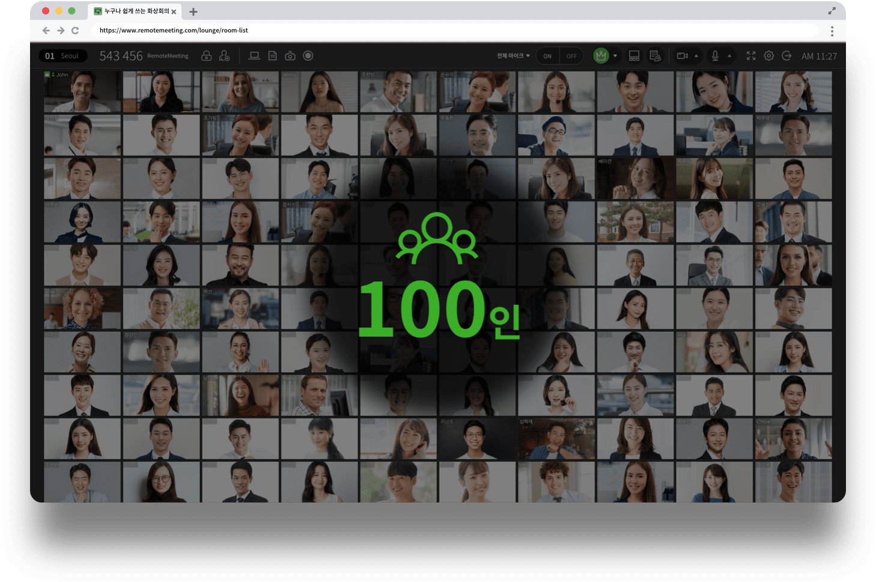Screen dimensions: 876x582
Task: Click the browser address bar URL
Action: coord(174,30)
